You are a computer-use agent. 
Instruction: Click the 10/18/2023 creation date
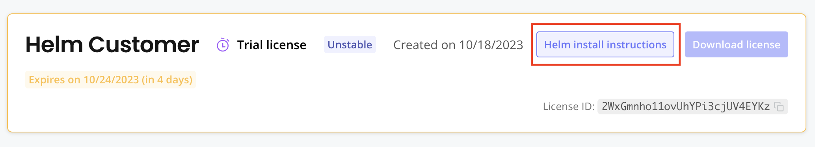491,45
